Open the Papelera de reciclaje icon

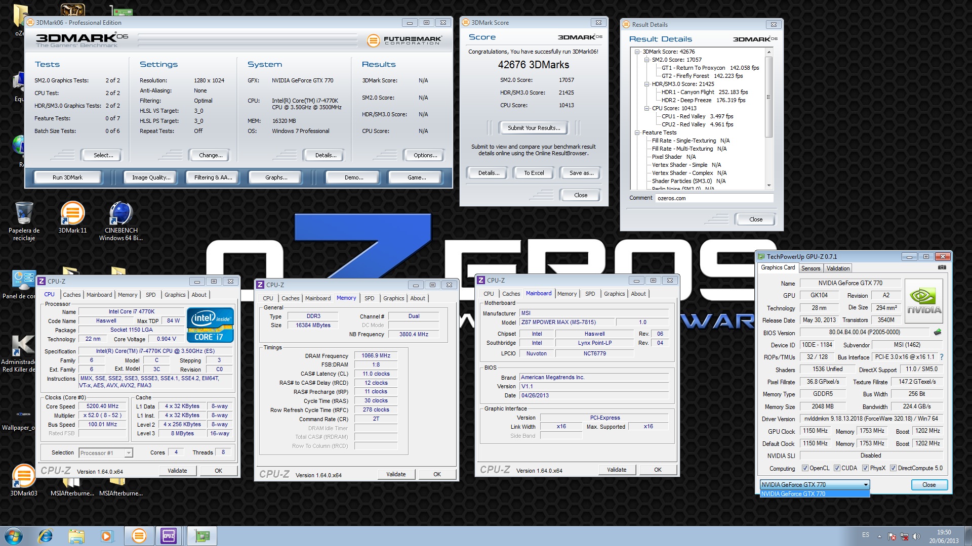pyautogui.click(x=24, y=220)
